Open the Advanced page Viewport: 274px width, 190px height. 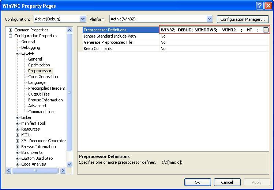(37, 106)
